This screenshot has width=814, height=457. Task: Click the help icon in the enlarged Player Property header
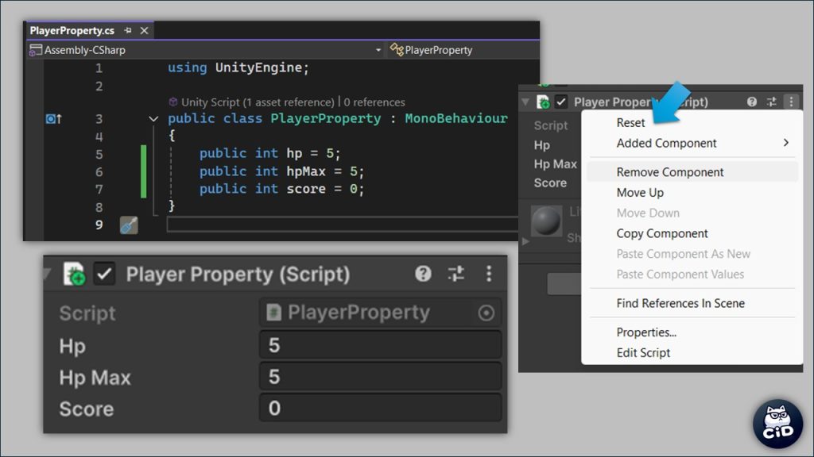click(423, 275)
